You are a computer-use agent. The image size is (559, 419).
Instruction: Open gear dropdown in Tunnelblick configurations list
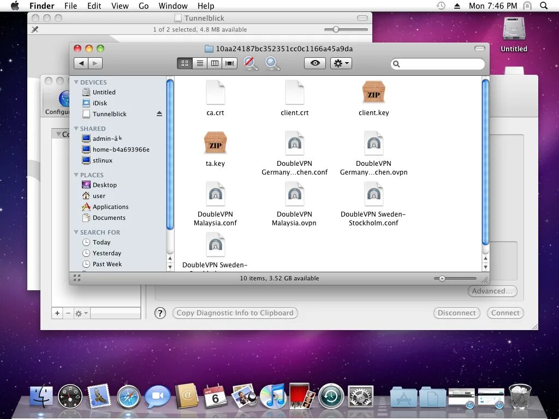(81, 313)
